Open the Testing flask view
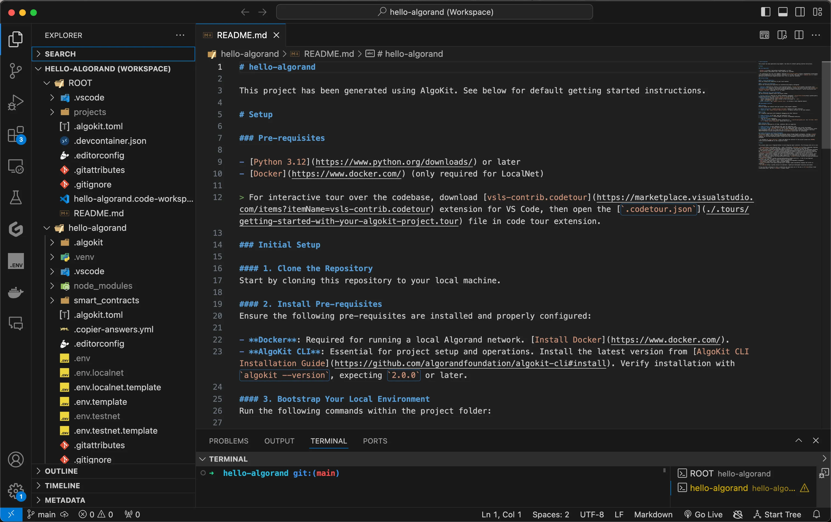Image resolution: width=831 pixels, height=522 pixels. click(x=16, y=197)
